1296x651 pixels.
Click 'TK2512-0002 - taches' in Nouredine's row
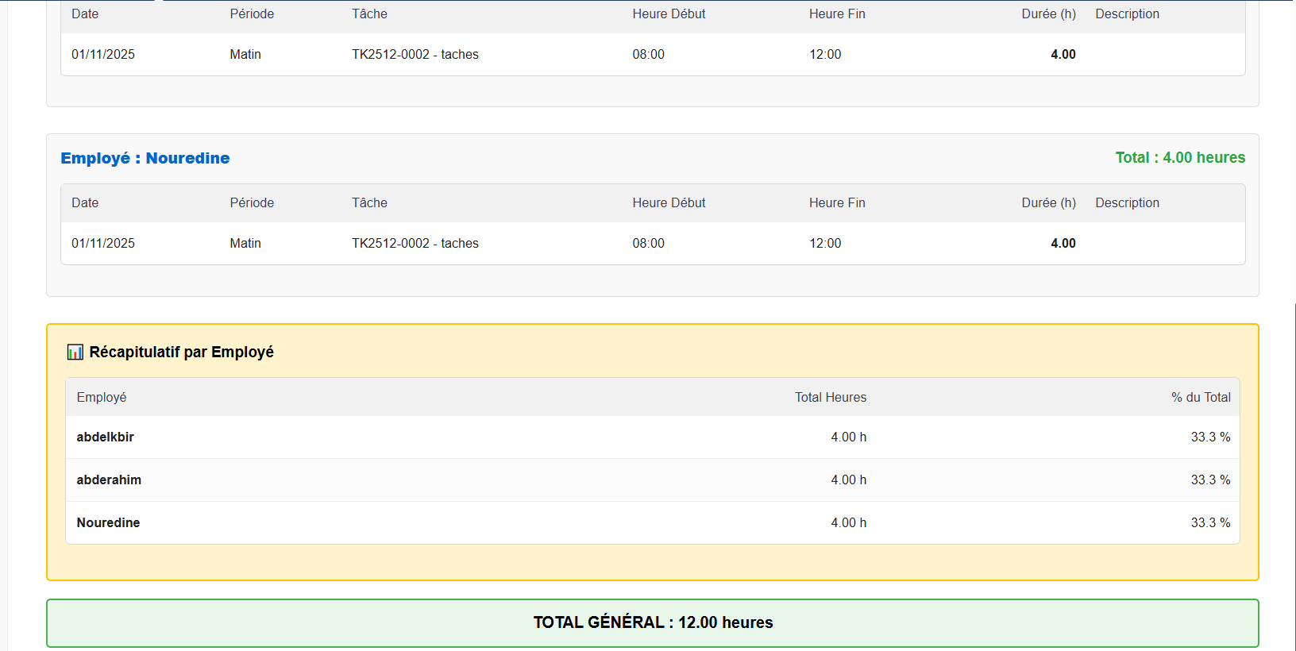[x=415, y=243]
